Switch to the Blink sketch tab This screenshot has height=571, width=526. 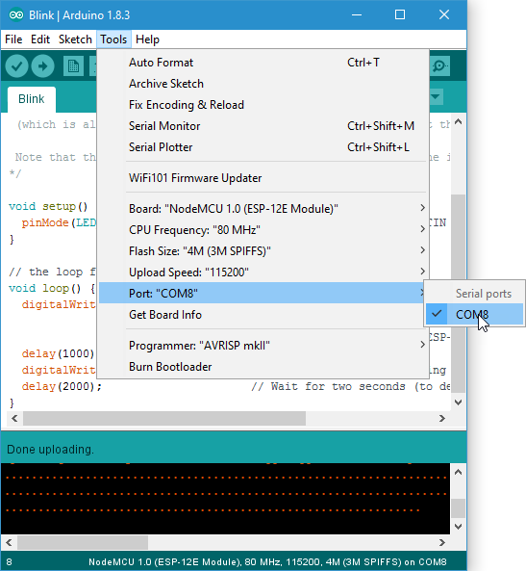32,99
